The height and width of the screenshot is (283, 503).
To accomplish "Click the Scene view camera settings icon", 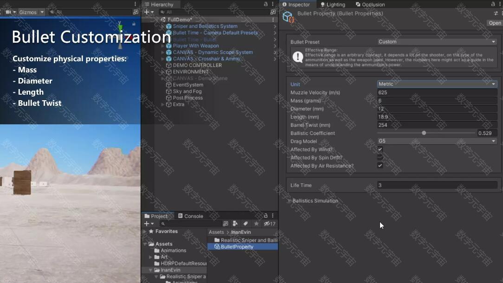I will pyautogui.click(x=8, y=12).
